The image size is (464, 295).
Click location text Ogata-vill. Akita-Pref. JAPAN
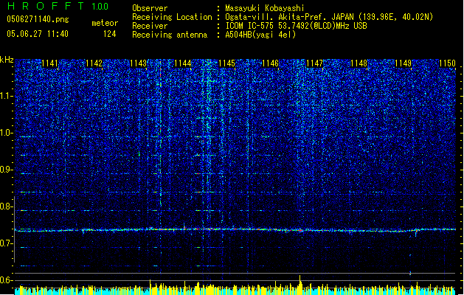click(289, 17)
